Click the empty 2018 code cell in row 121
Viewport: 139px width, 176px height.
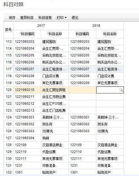82,97
